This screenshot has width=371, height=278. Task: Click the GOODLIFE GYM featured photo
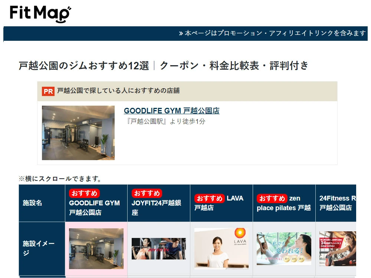(x=78, y=133)
